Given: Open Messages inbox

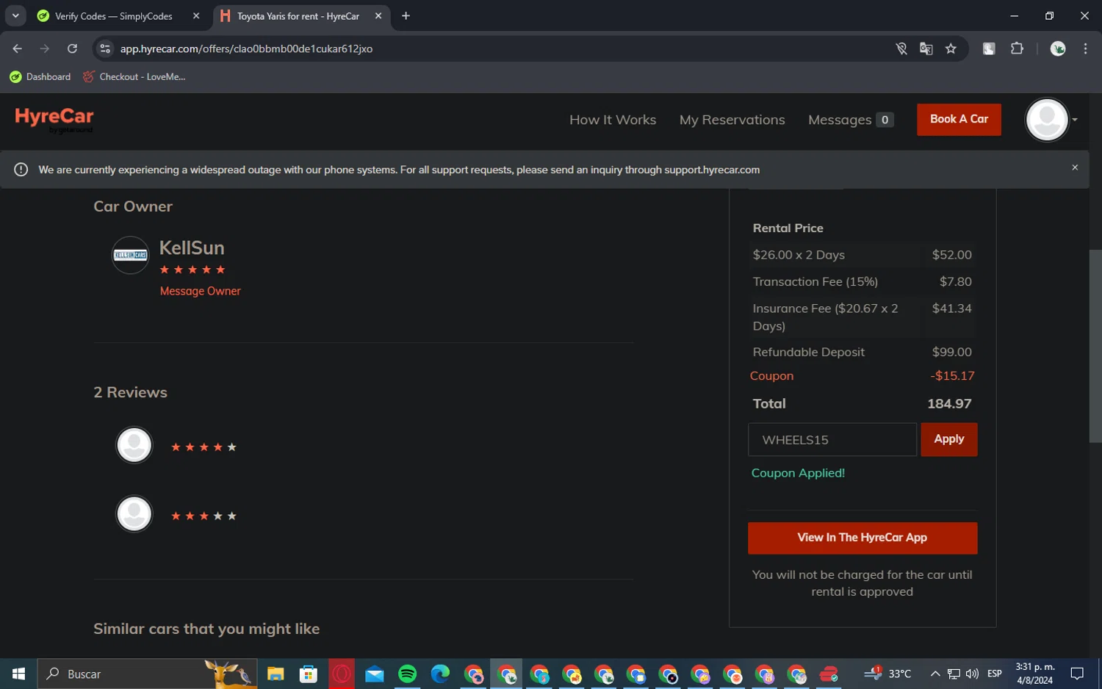Looking at the screenshot, I should pyautogui.click(x=851, y=120).
